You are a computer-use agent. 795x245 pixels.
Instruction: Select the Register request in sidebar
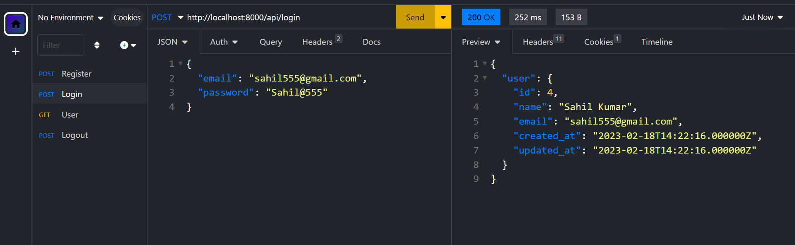76,74
